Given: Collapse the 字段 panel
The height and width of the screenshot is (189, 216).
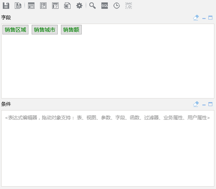Looking at the screenshot, I should (204, 18).
